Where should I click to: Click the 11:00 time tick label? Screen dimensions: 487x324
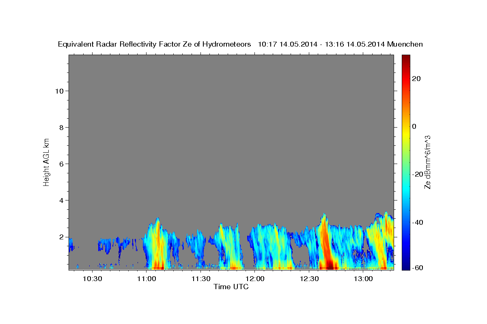click(x=147, y=279)
